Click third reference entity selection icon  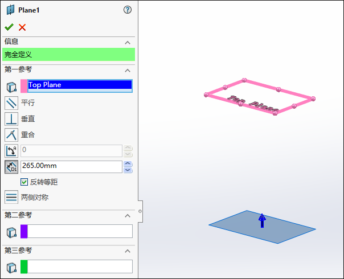click(11, 268)
